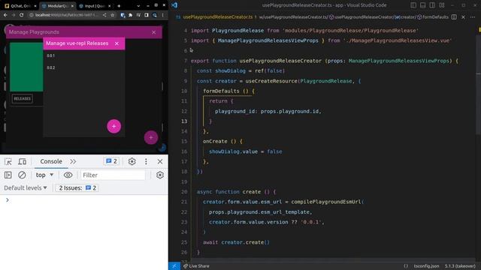Click line number 13 in the gutter
481x270 pixels.
click(x=184, y=121)
